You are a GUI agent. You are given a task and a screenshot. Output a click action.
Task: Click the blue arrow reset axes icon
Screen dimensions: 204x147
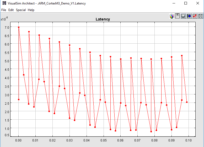coord(189,16)
